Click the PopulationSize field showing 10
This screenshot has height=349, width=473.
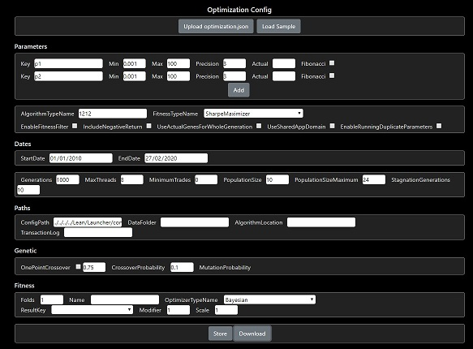click(x=277, y=179)
